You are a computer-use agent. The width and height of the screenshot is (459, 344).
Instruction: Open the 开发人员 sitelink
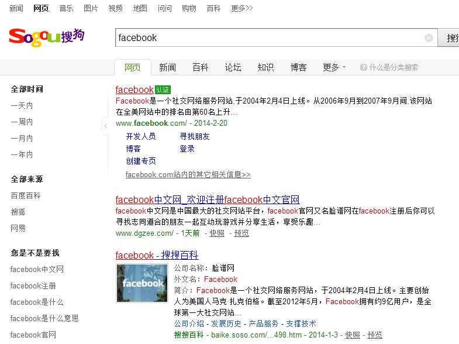point(141,136)
